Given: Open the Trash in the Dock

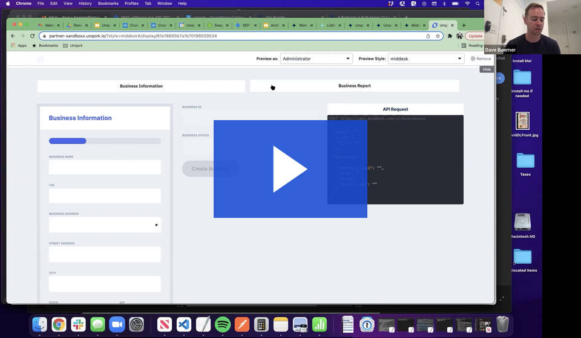Looking at the screenshot, I should pos(502,324).
